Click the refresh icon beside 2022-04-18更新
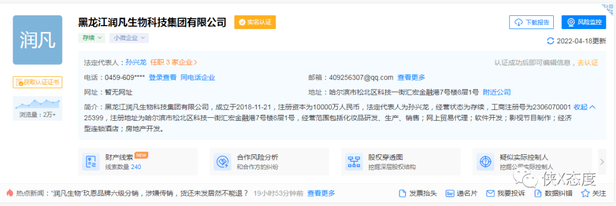 [550, 41]
